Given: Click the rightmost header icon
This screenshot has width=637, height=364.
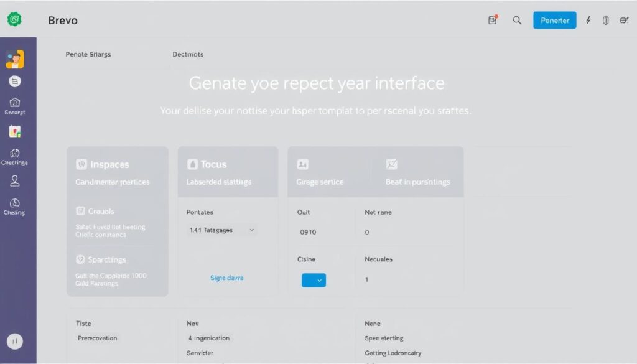Looking at the screenshot, I should (623, 21).
